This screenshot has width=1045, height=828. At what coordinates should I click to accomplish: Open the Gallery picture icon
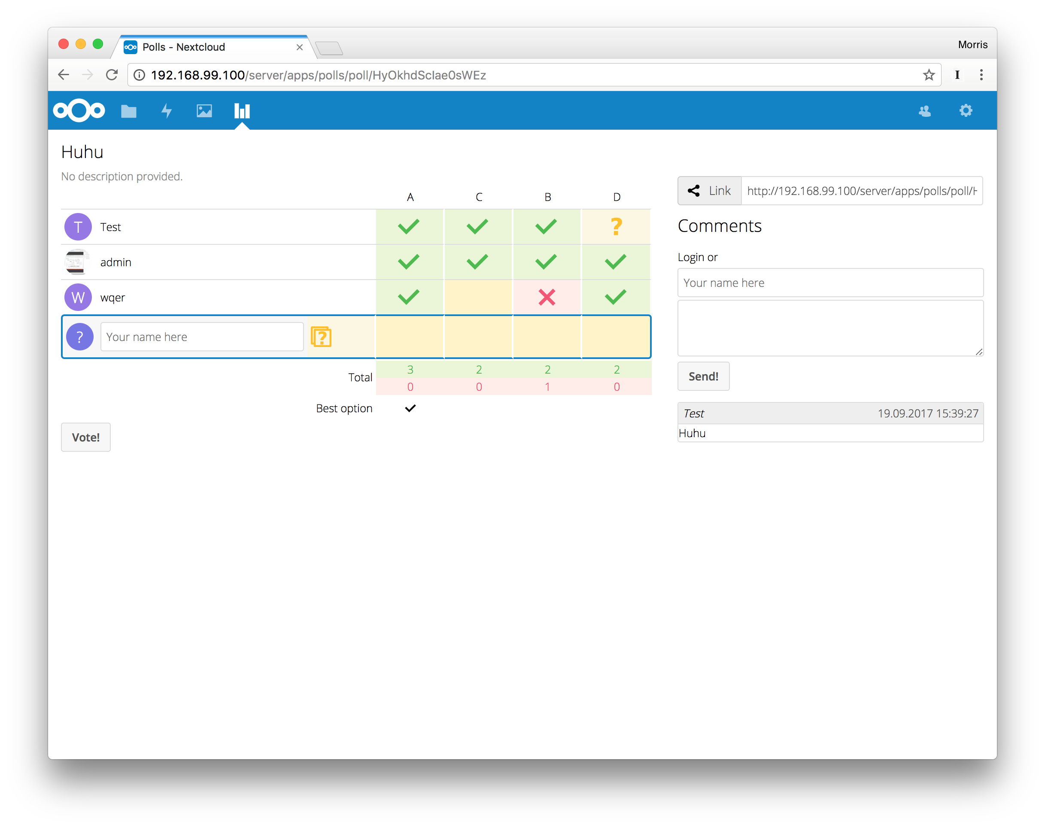[x=204, y=111]
